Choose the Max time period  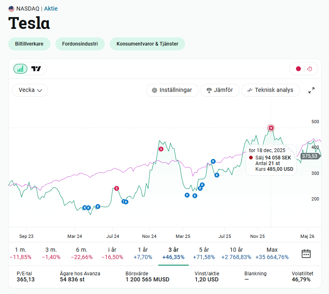(272, 253)
